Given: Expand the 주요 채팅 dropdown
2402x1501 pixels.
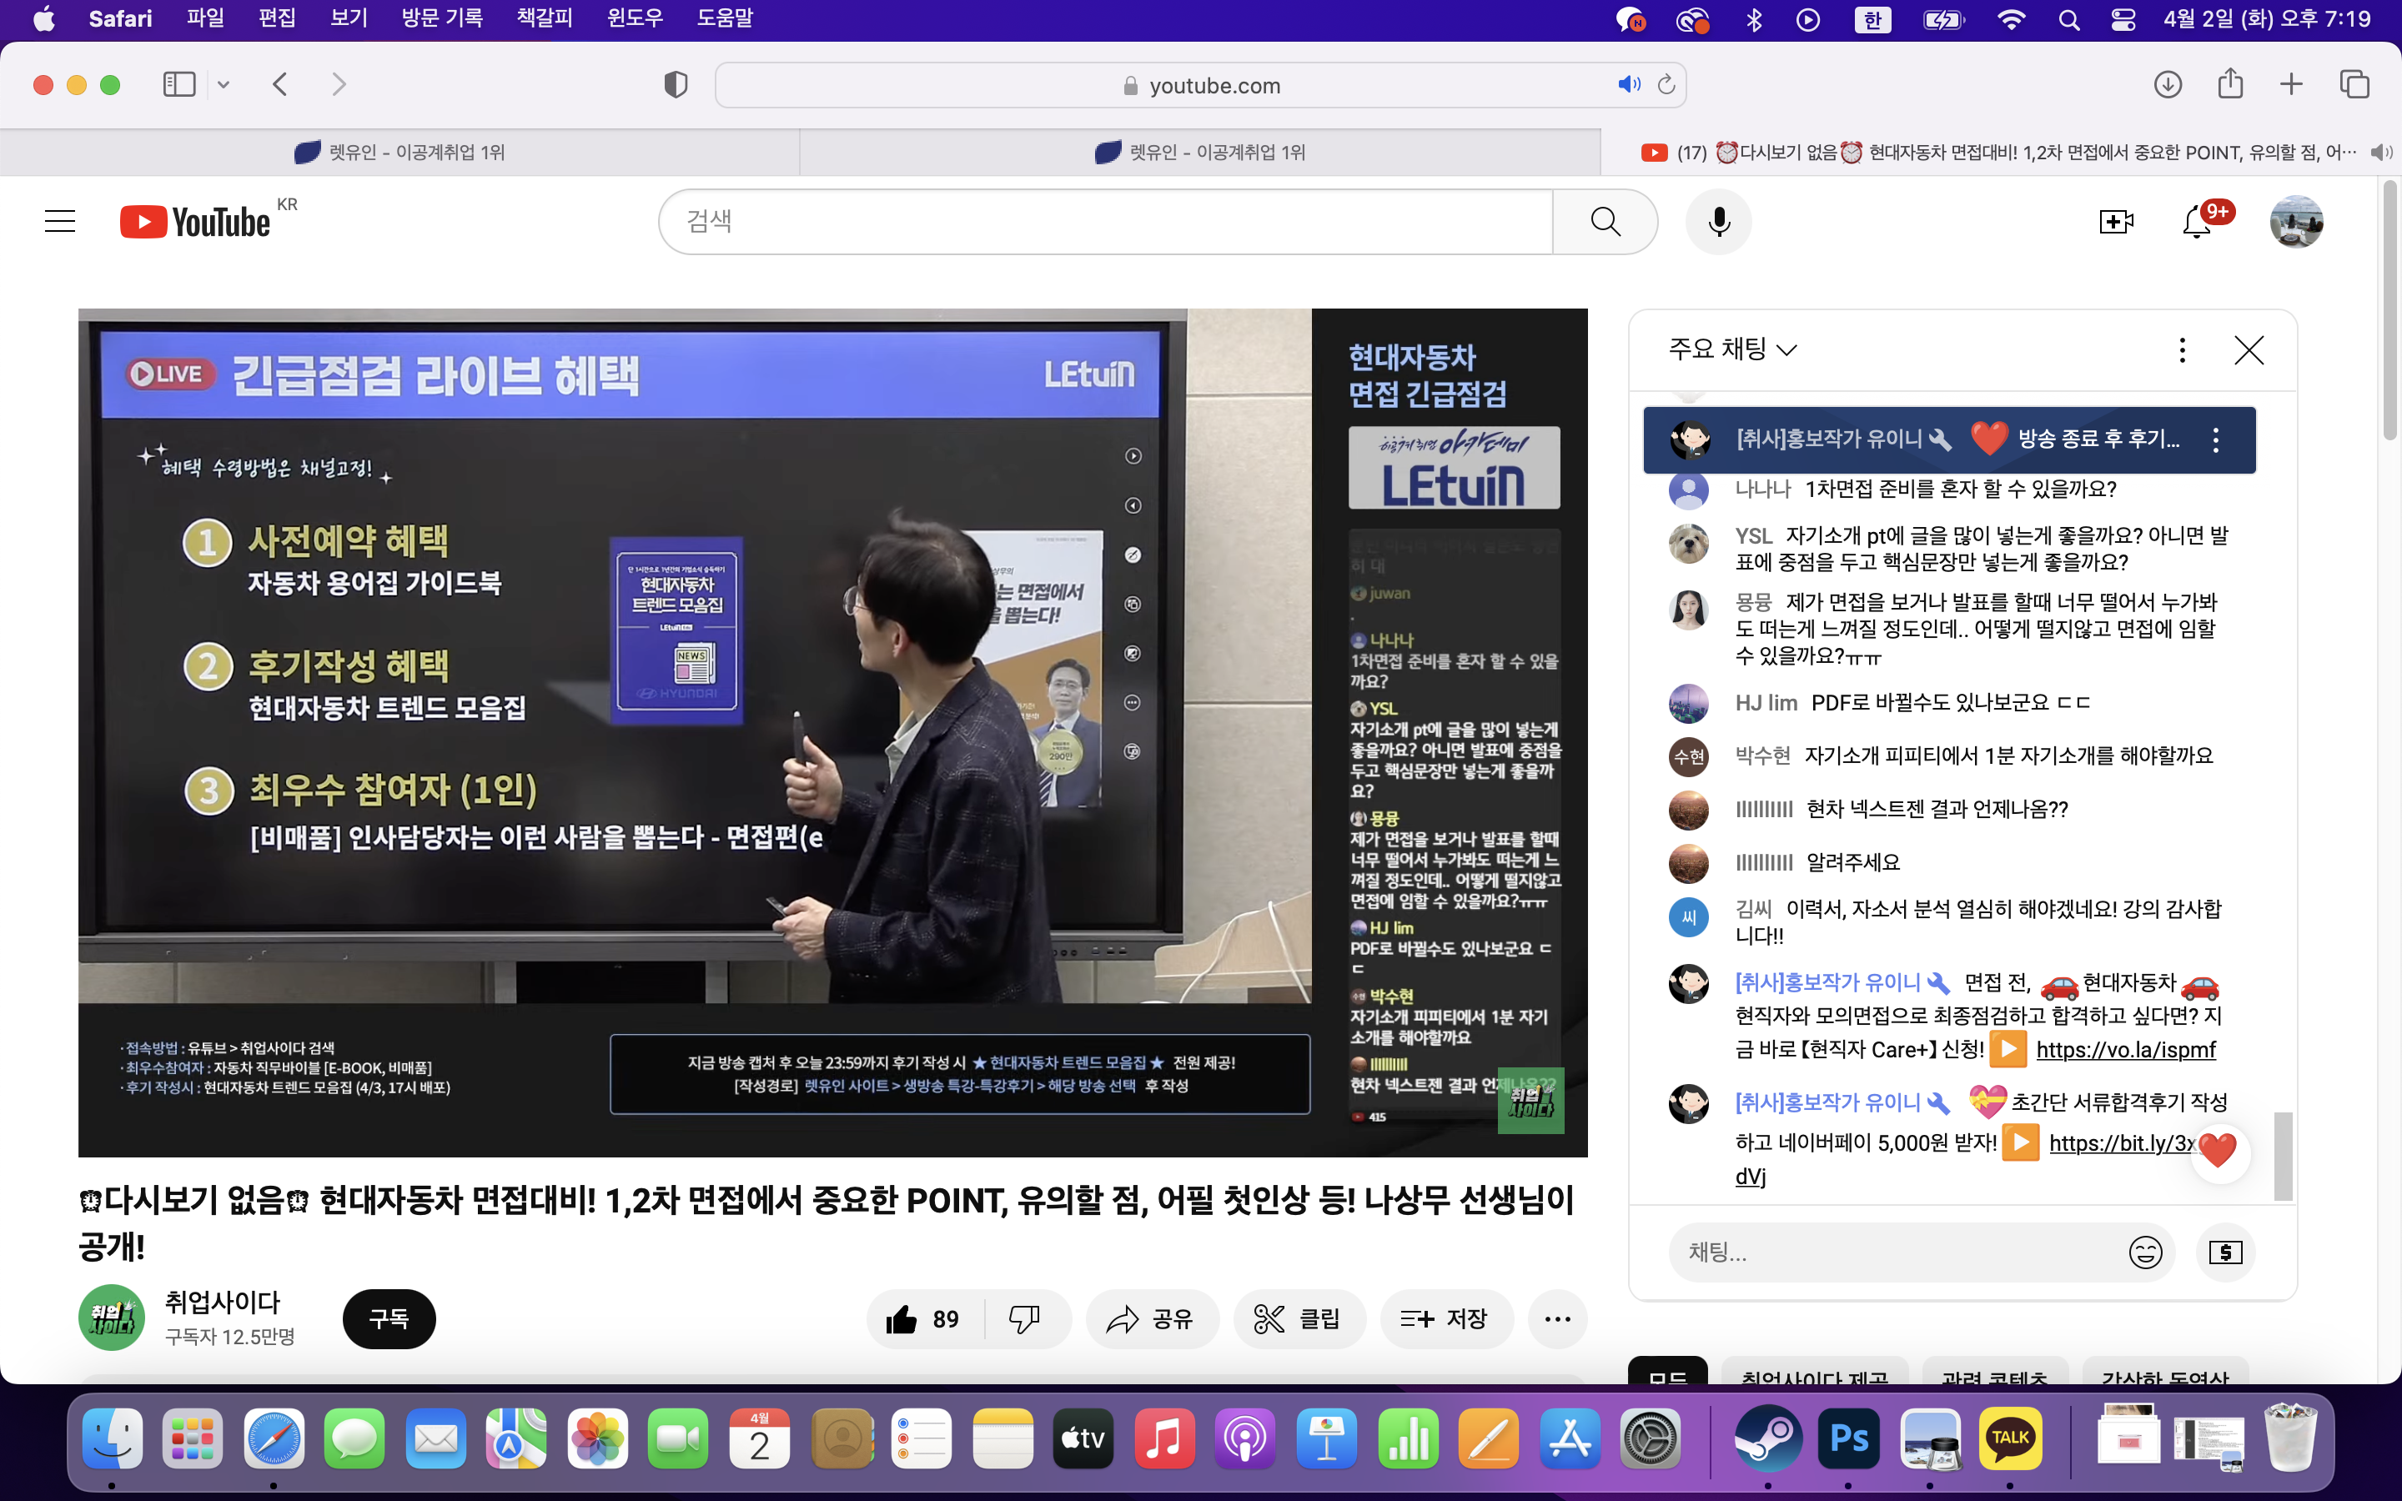Looking at the screenshot, I should [1732, 349].
